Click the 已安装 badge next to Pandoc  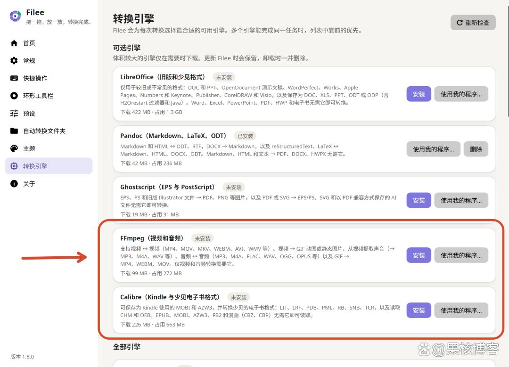click(x=245, y=136)
